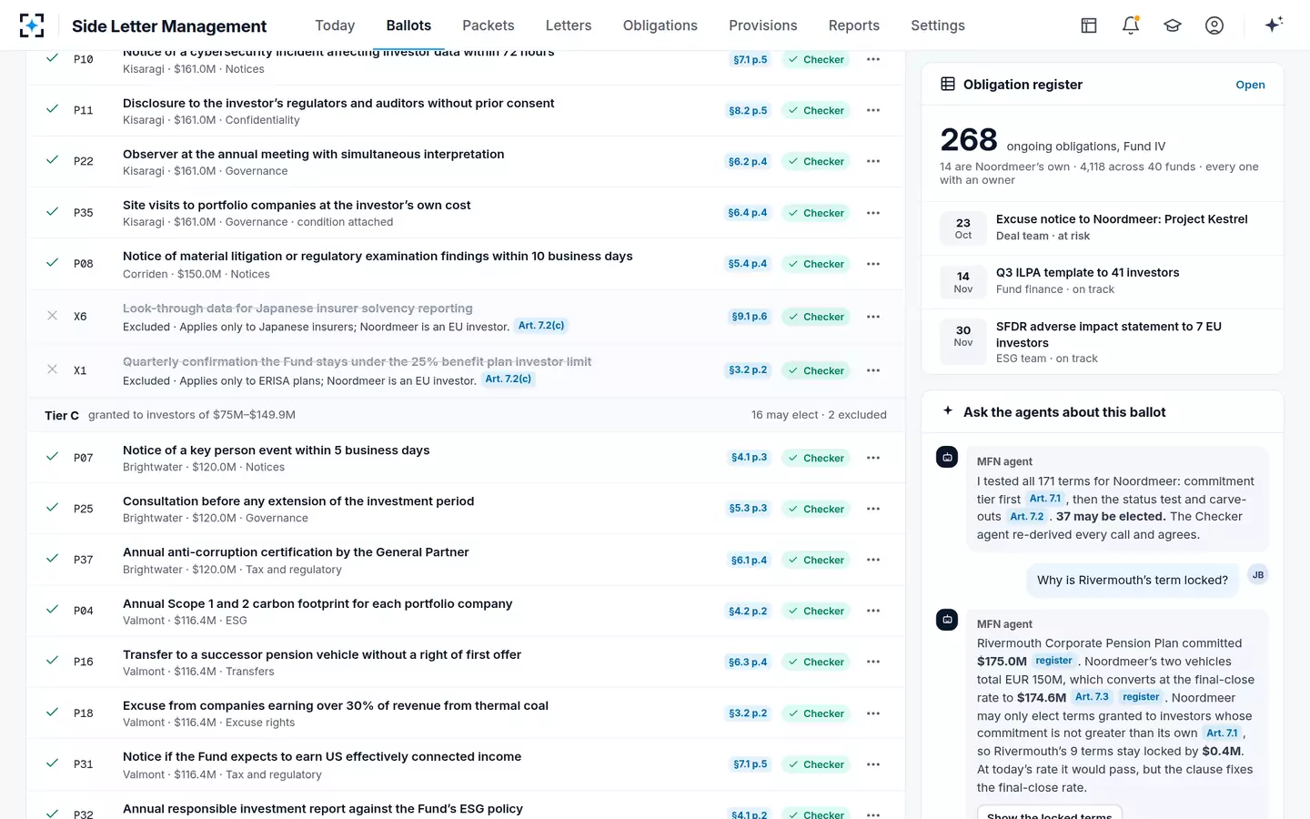Click the Side Letter Management logo icon

pos(32,25)
